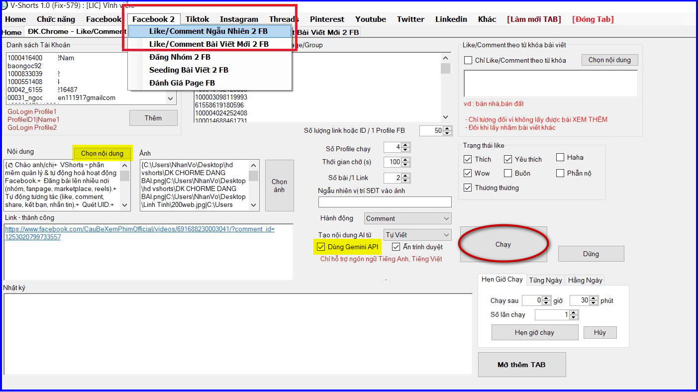
Task: Click [Đóng Tab] in the menu bar
Action: coord(593,19)
